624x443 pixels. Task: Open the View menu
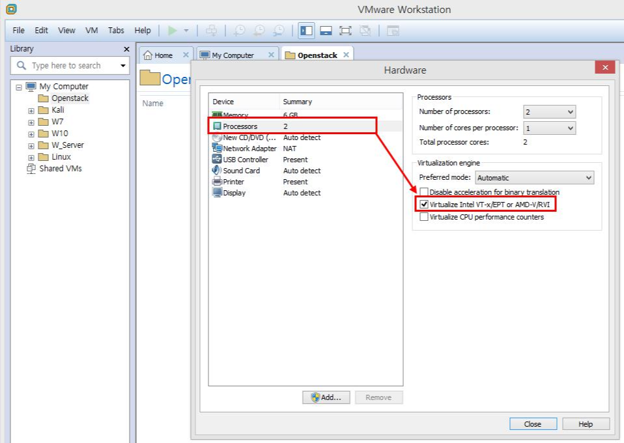(x=66, y=30)
